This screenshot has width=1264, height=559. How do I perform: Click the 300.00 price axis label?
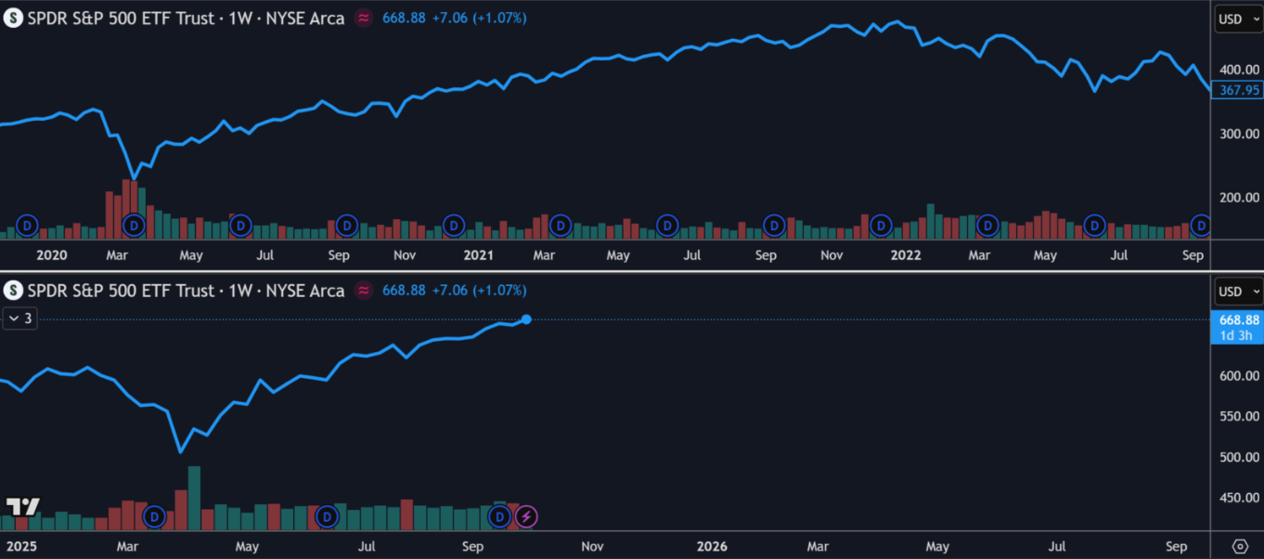1239,134
